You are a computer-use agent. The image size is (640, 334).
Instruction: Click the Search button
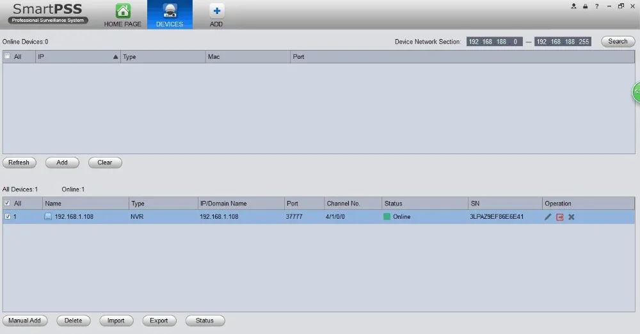point(618,41)
